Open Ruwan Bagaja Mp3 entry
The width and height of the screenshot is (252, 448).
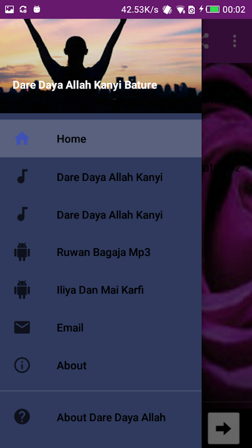pos(101,251)
